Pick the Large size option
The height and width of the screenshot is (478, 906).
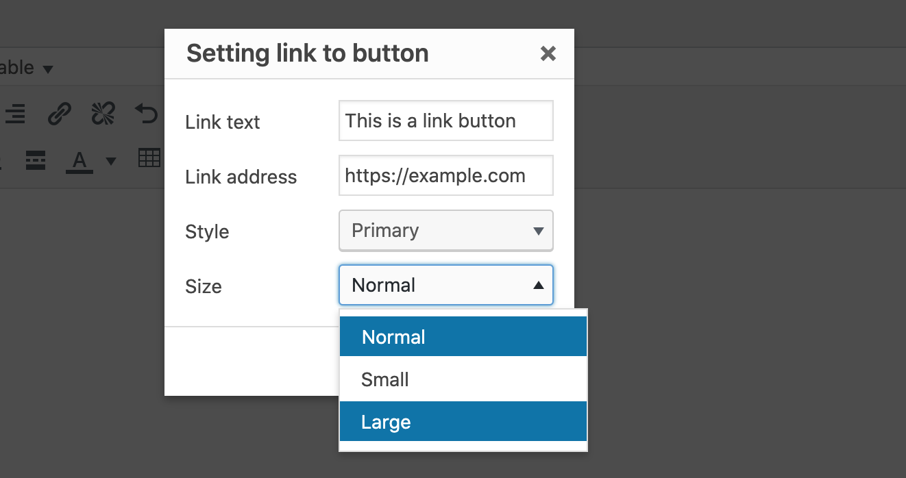[463, 422]
